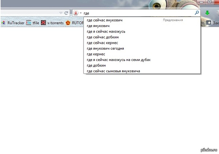Image resolution: width=219 pixels, height=154 pixels.
Task: Select suggestion 'где сейчас сыновья януковича'
Action: click(114, 71)
